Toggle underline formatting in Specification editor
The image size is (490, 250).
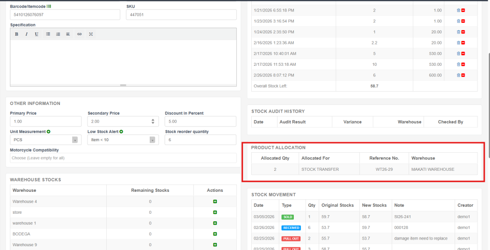(36, 34)
